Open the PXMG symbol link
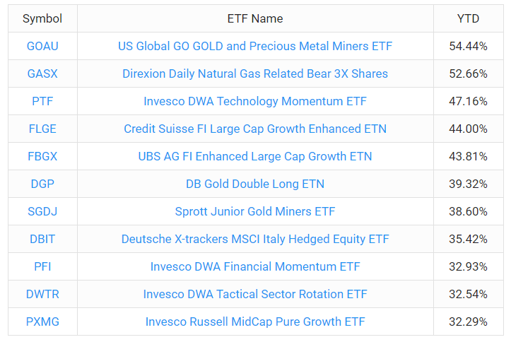This screenshot has width=511, height=342. click(x=42, y=322)
